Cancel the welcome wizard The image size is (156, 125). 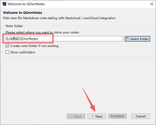point(141,116)
